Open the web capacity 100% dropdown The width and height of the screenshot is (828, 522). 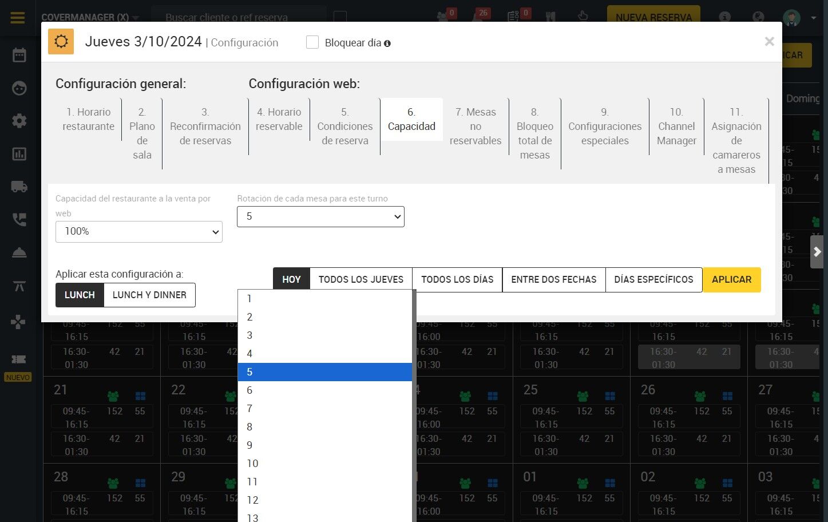[x=139, y=232]
